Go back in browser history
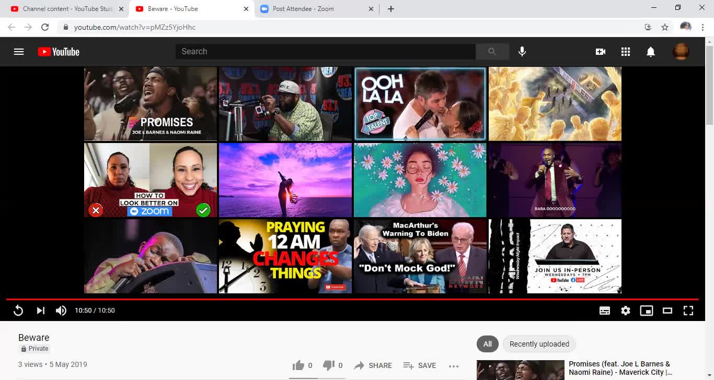This screenshot has height=380, width=714. pyautogui.click(x=11, y=27)
